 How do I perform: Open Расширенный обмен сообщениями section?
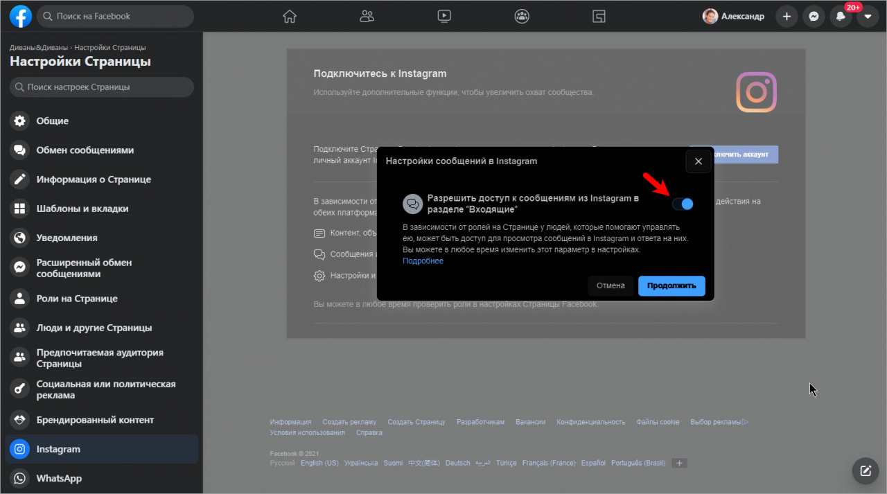101,268
